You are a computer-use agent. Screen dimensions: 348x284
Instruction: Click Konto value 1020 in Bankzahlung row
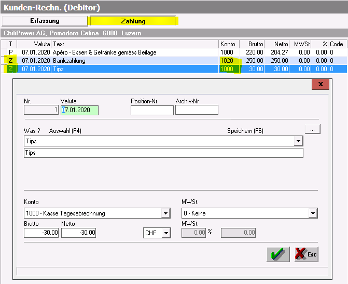point(227,61)
